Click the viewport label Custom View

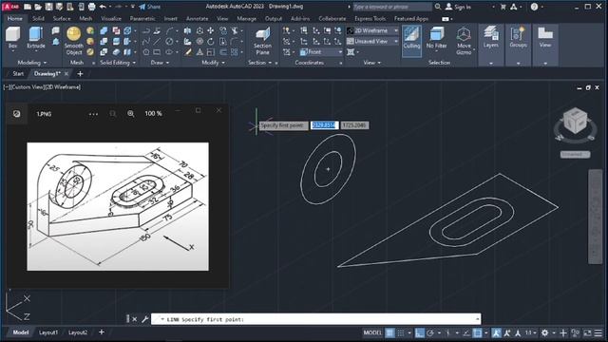pyautogui.click(x=28, y=87)
